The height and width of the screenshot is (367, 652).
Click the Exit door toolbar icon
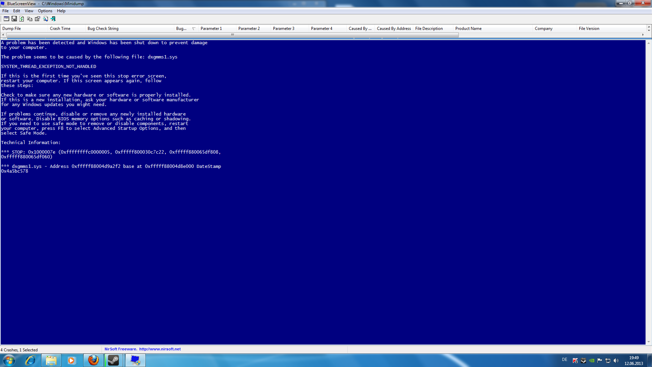[53, 19]
